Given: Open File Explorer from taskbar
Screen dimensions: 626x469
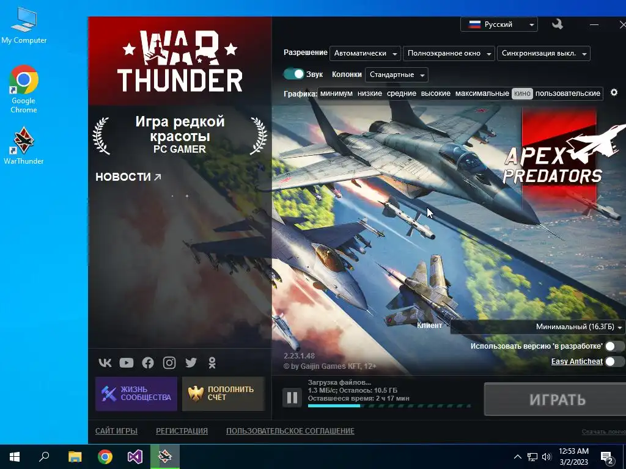Looking at the screenshot, I should 75,457.
